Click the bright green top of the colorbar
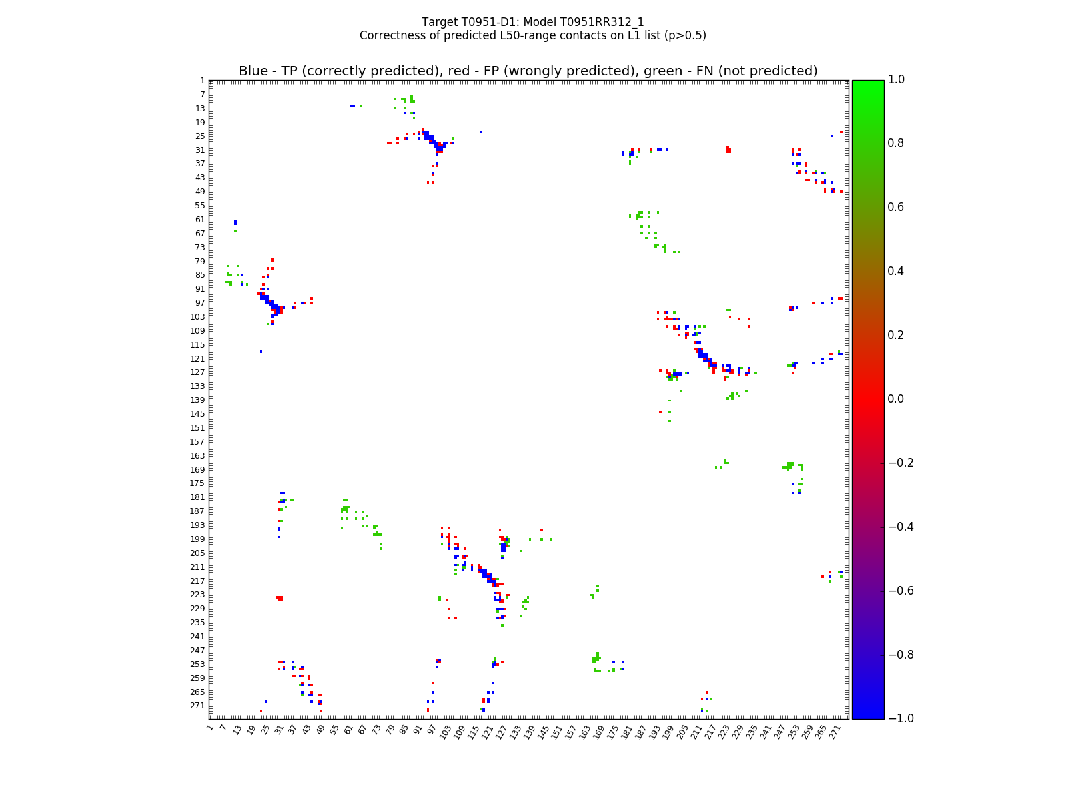This screenshot has width=1066, height=799. click(x=867, y=87)
